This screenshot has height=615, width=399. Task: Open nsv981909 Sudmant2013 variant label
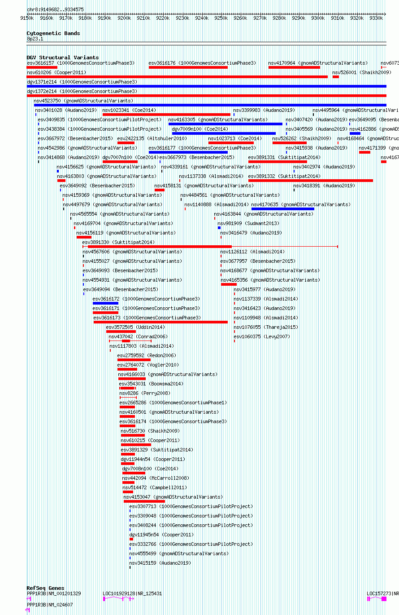pyautogui.click(x=248, y=223)
